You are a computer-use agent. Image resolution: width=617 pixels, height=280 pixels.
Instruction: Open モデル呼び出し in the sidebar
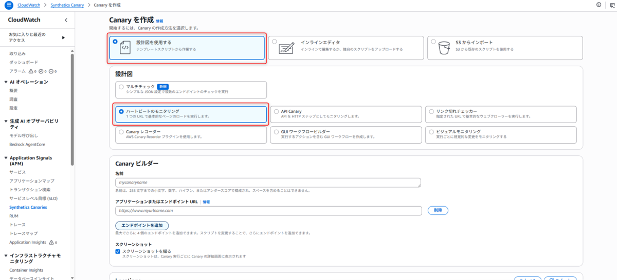click(x=24, y=135)
